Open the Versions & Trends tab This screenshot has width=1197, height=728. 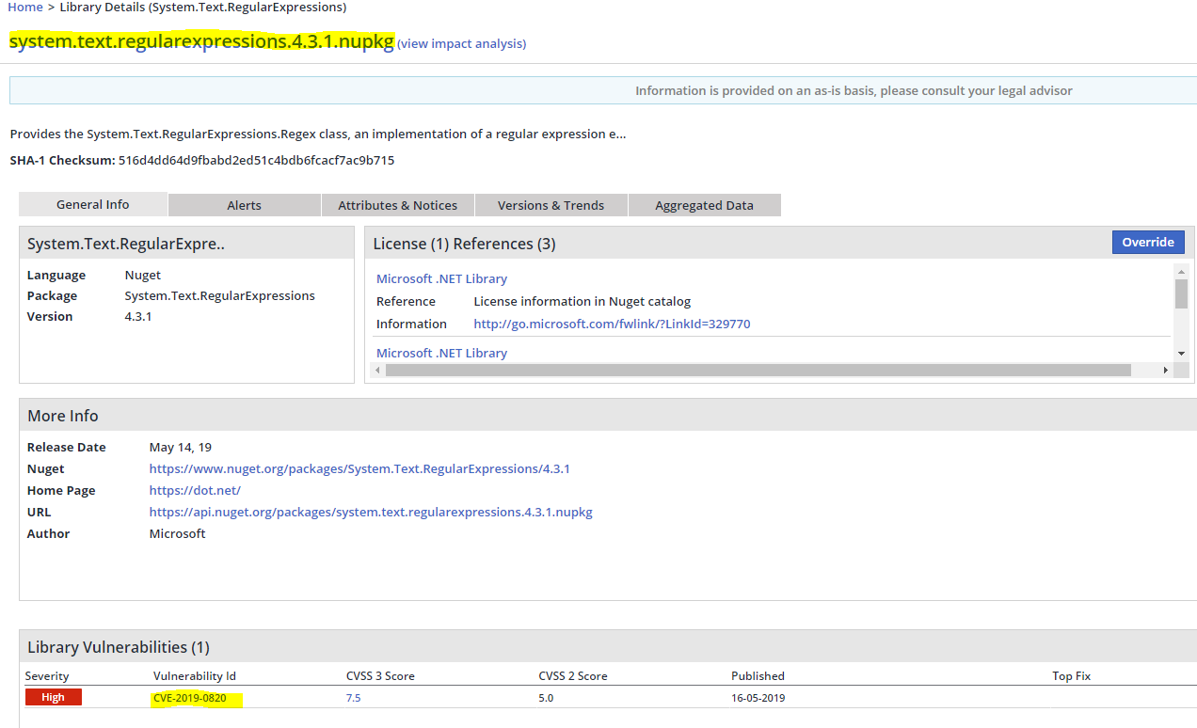click(x=551, y=205)
